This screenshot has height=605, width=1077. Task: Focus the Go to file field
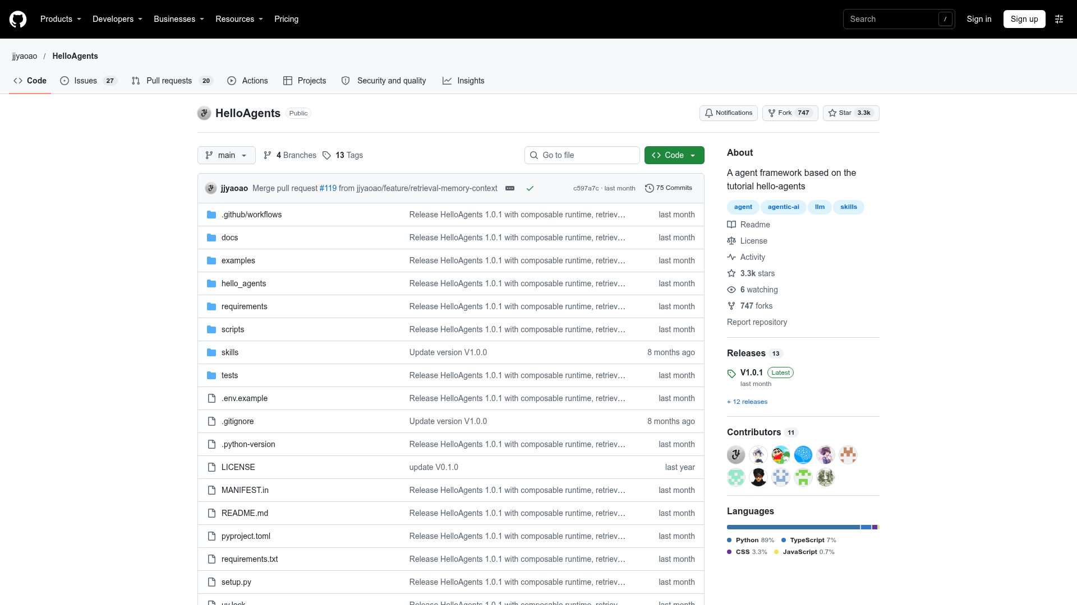point(582,155)
